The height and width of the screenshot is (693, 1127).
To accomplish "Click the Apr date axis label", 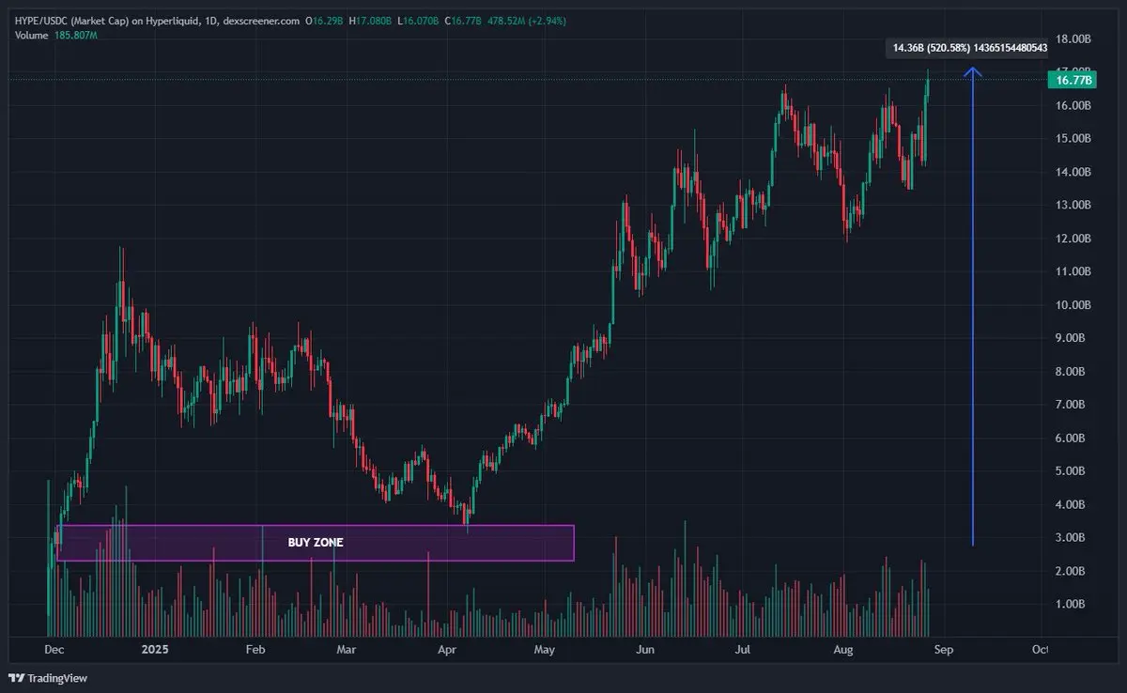I will (447, 649).
